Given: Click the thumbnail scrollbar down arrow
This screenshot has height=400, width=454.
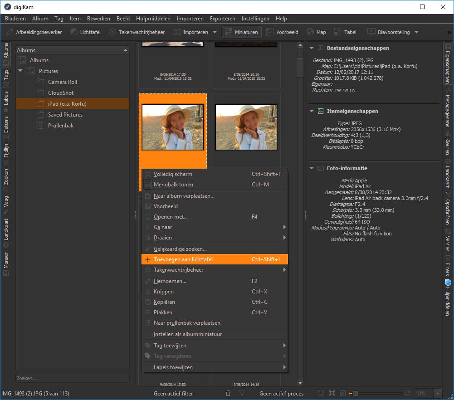Looking at the screenshot, I should click(300, 383).
